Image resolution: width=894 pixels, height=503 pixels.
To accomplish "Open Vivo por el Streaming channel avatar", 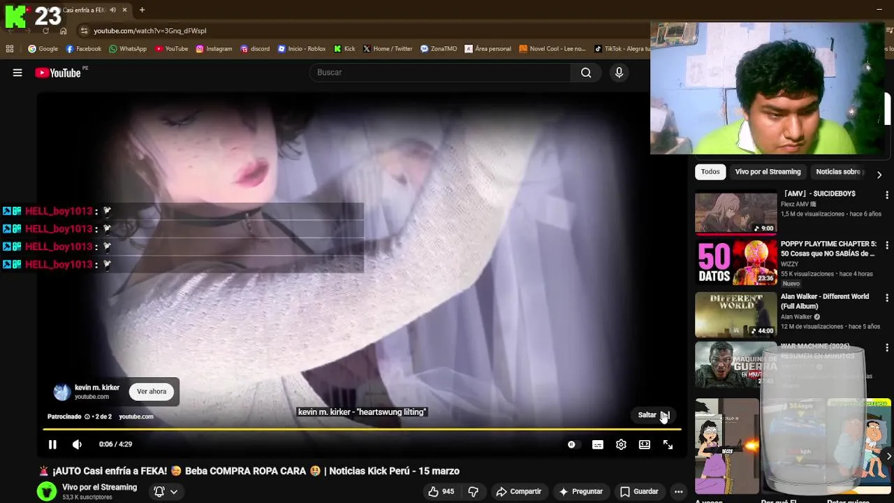I will [x=47, y=492].
